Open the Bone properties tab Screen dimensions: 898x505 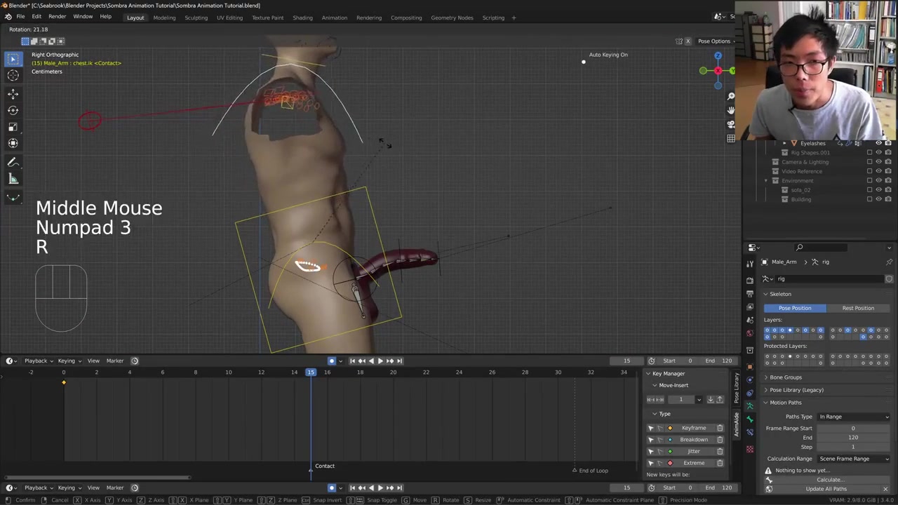[x=749, y=419]
